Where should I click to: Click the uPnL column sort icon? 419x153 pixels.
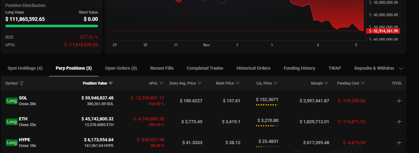point(161,83)
